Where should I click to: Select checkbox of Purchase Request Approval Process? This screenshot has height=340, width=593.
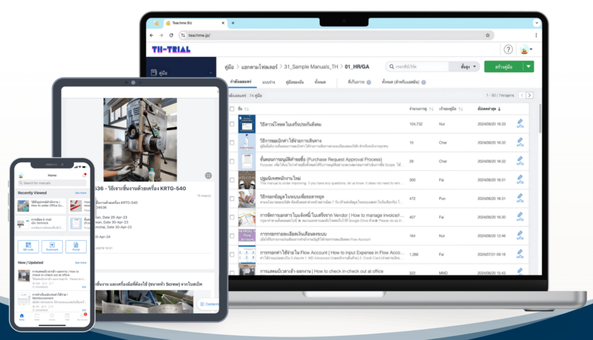point(232,161)
